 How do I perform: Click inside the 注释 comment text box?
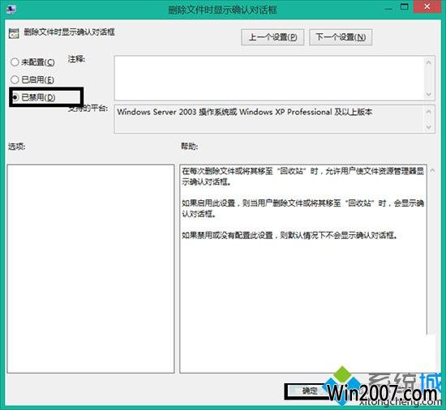(268, 78)
